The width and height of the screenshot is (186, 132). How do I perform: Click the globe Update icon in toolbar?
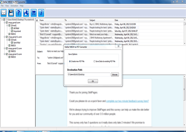click(x=26, y=13)
